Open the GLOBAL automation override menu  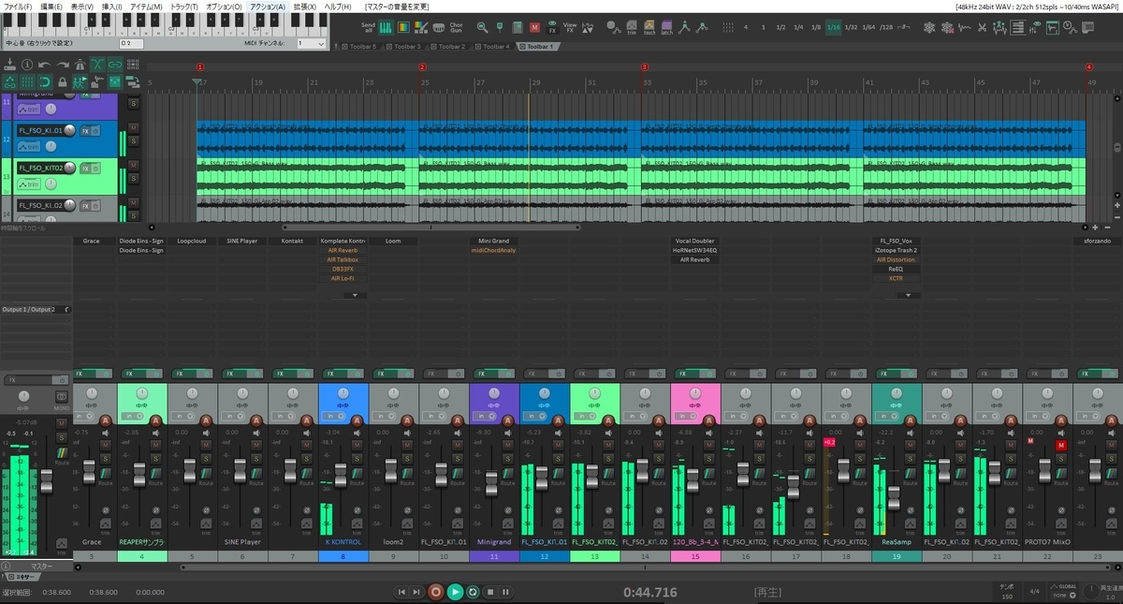[1063, 595]
